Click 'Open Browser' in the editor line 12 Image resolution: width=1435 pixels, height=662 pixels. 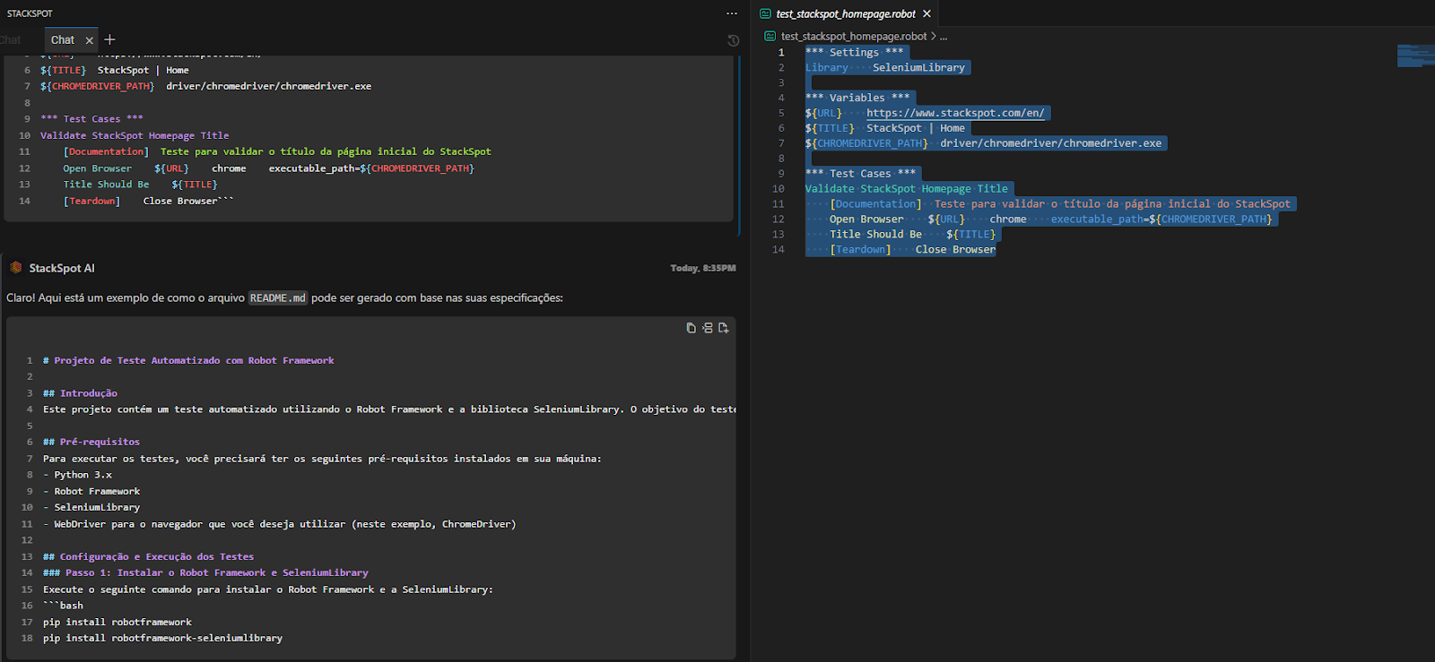[x=866, y=219]
